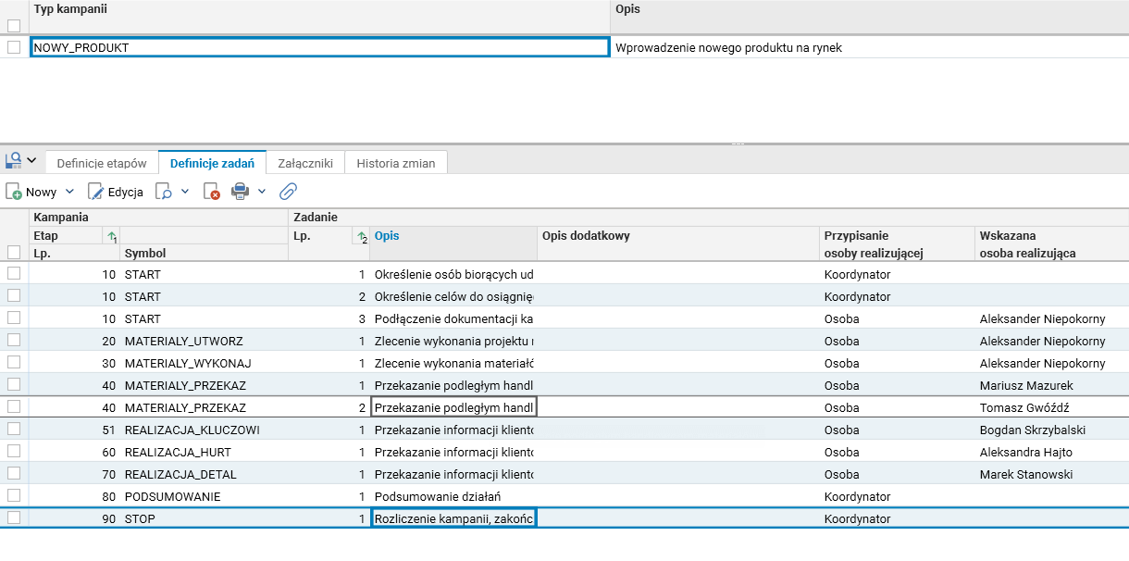
Task: Check the box next to the REALIZACJA_HURT row
Action: click(x=14, y=452)
